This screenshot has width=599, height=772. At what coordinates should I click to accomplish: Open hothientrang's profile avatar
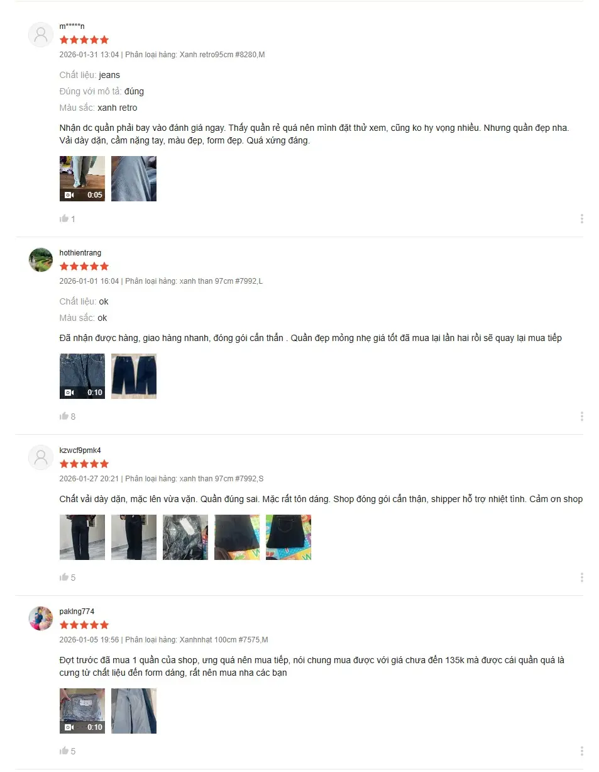pos(41,260)
